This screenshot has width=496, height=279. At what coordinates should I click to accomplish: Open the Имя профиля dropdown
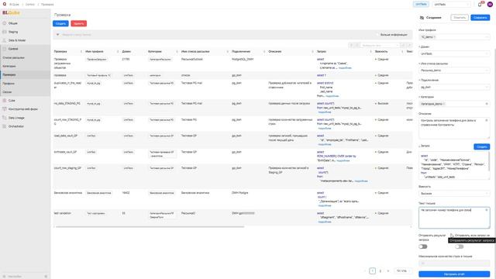click(454, 37)
